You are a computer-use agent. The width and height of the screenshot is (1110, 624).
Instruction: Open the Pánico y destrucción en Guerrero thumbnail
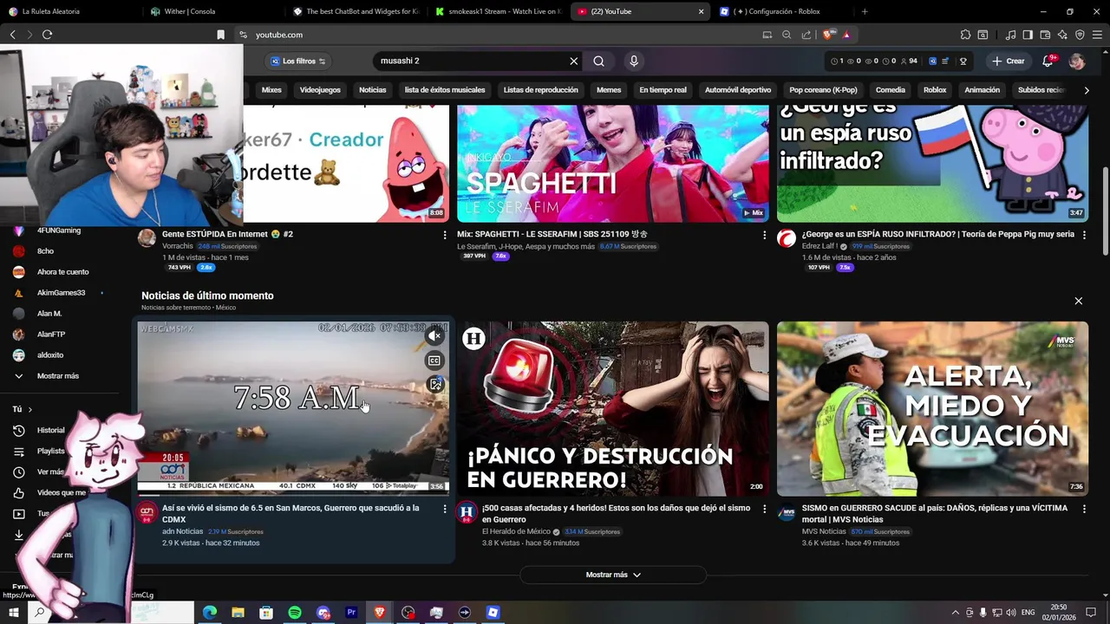point(613,409)
